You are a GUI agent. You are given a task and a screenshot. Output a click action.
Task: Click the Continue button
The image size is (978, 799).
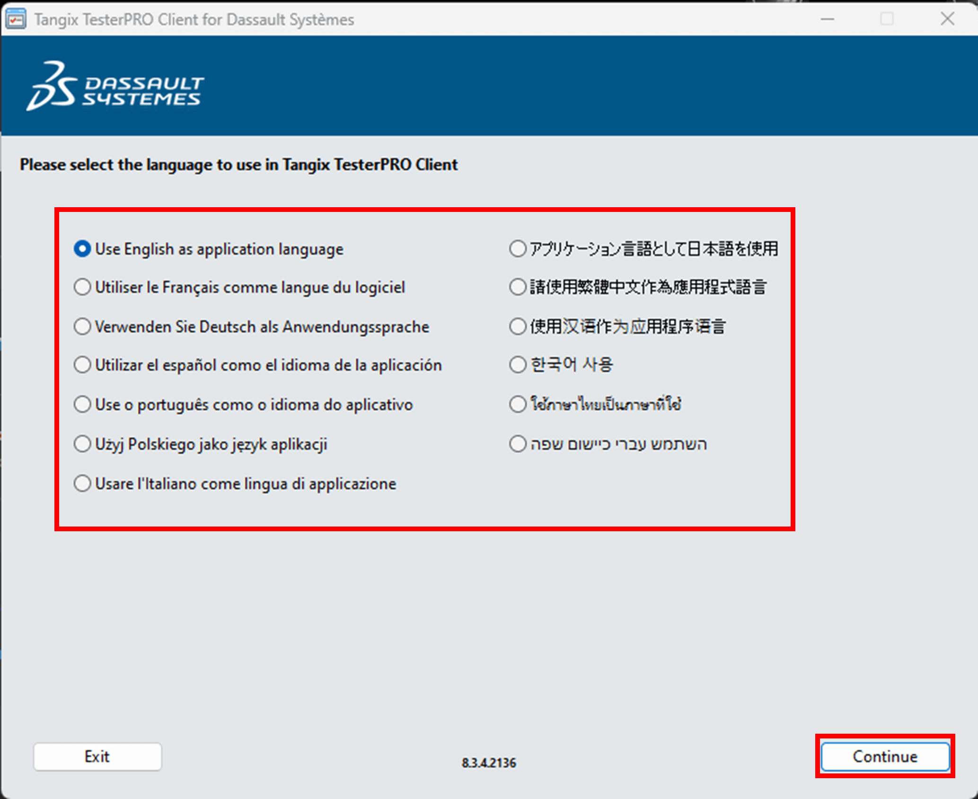click(885, 756)
